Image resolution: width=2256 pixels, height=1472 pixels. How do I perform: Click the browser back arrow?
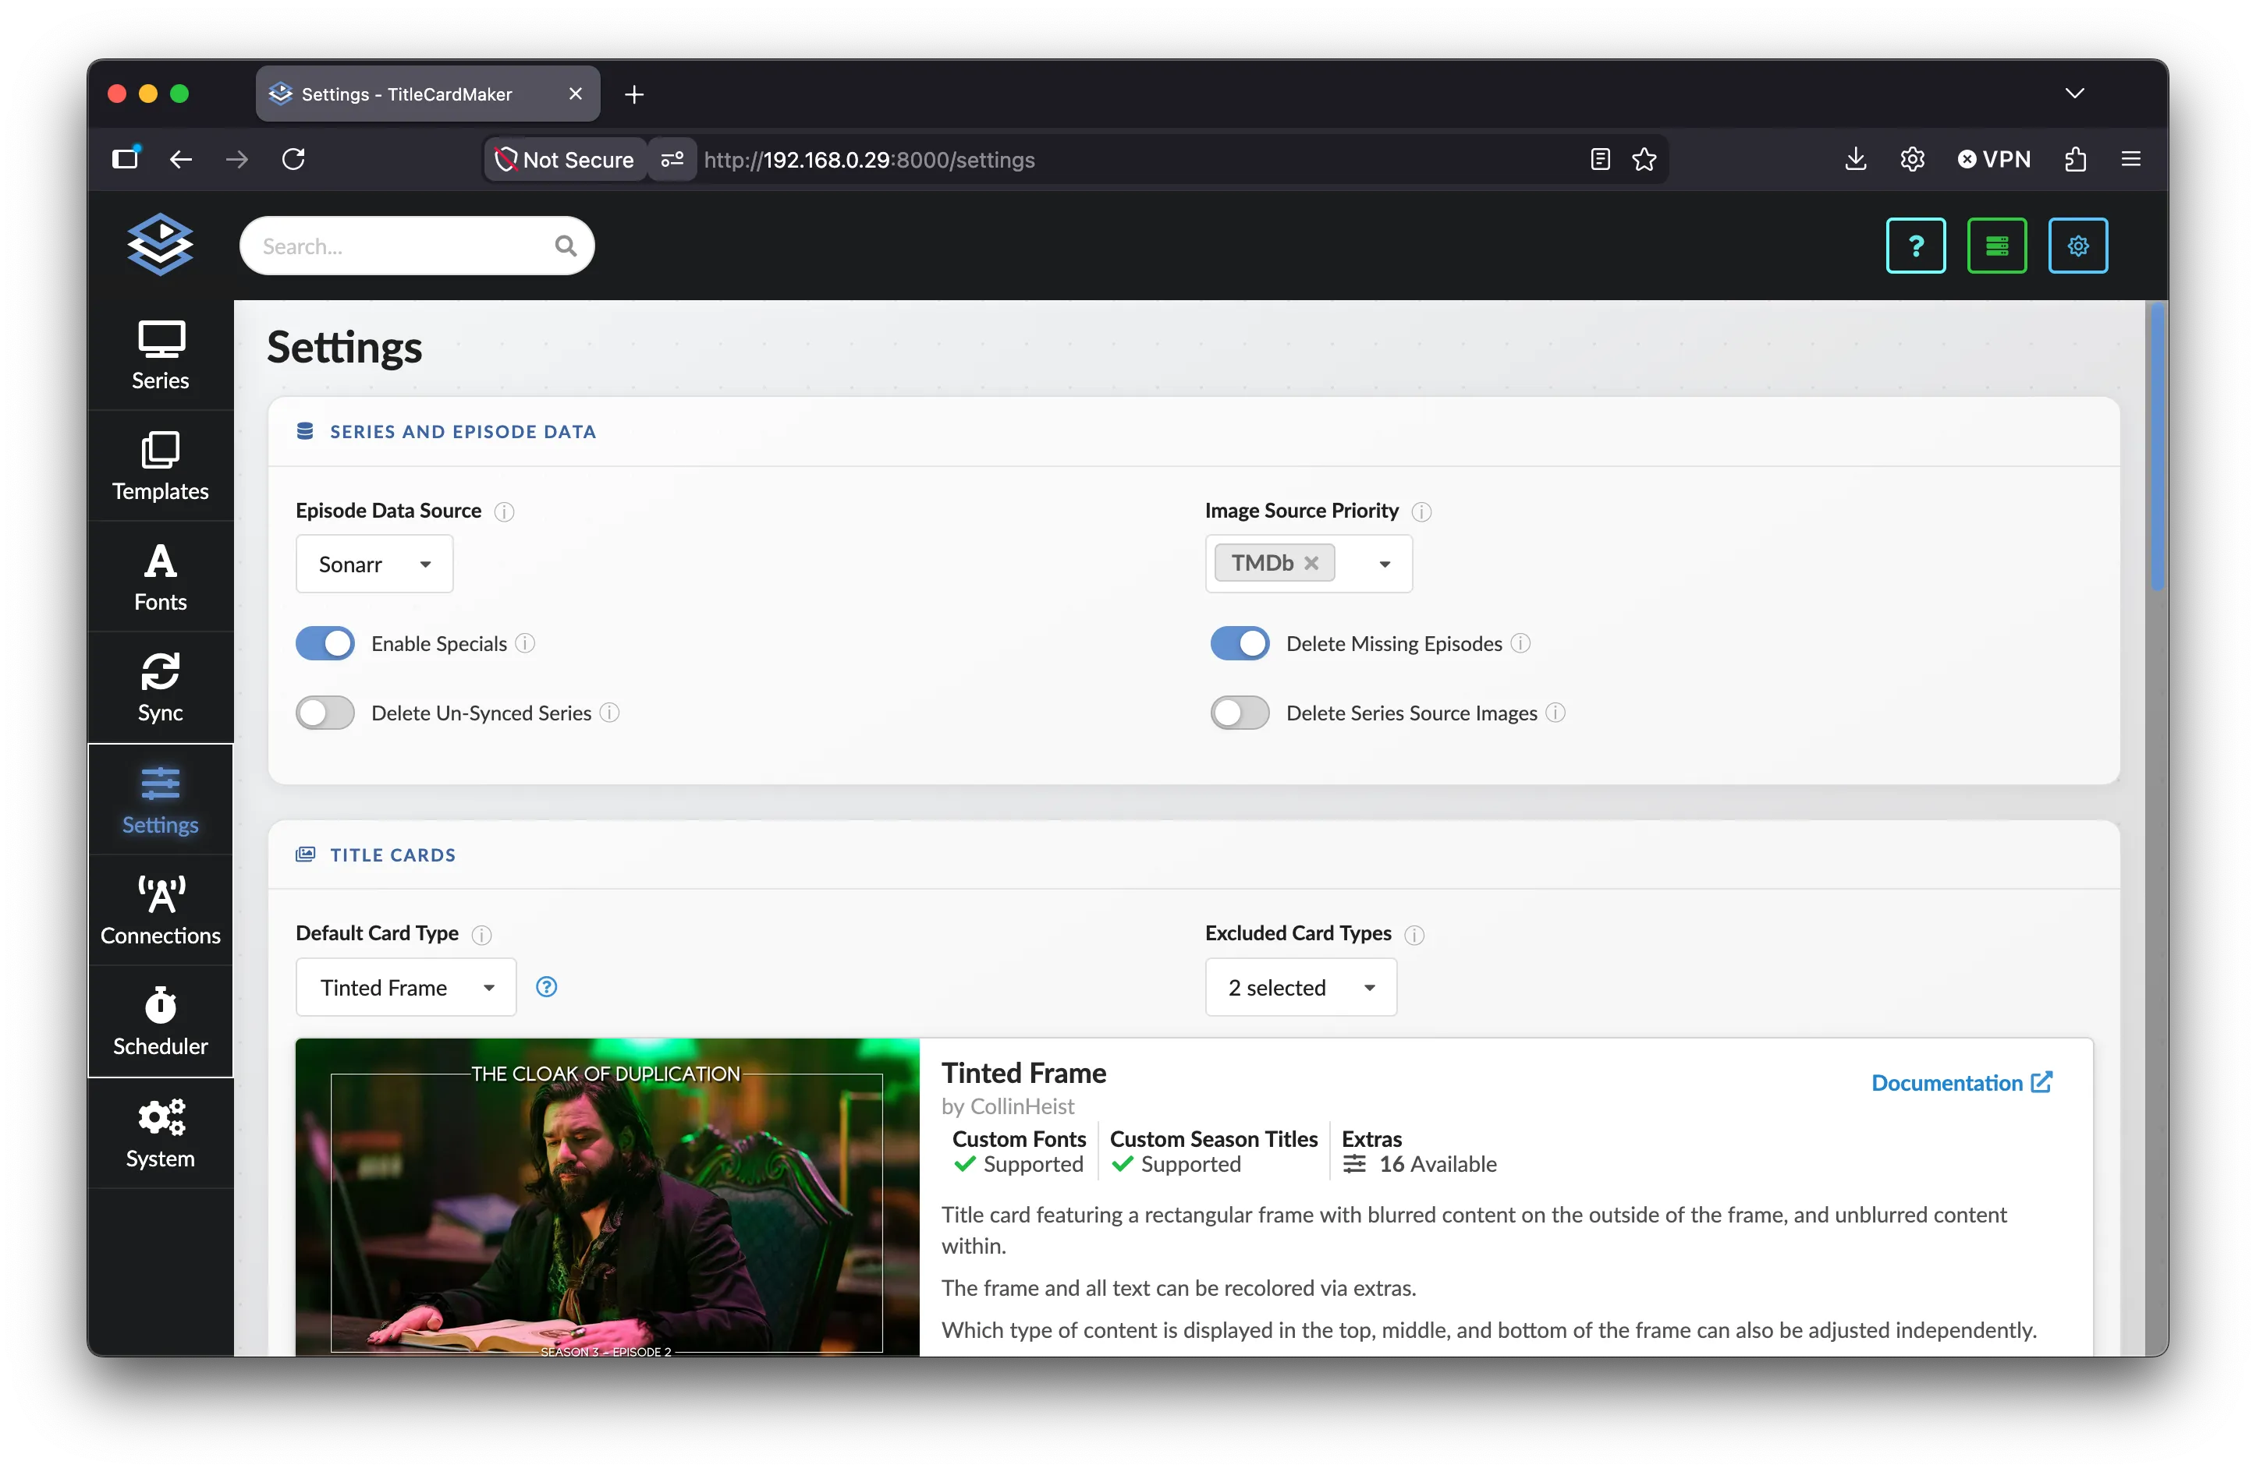[x=181, y=159]
